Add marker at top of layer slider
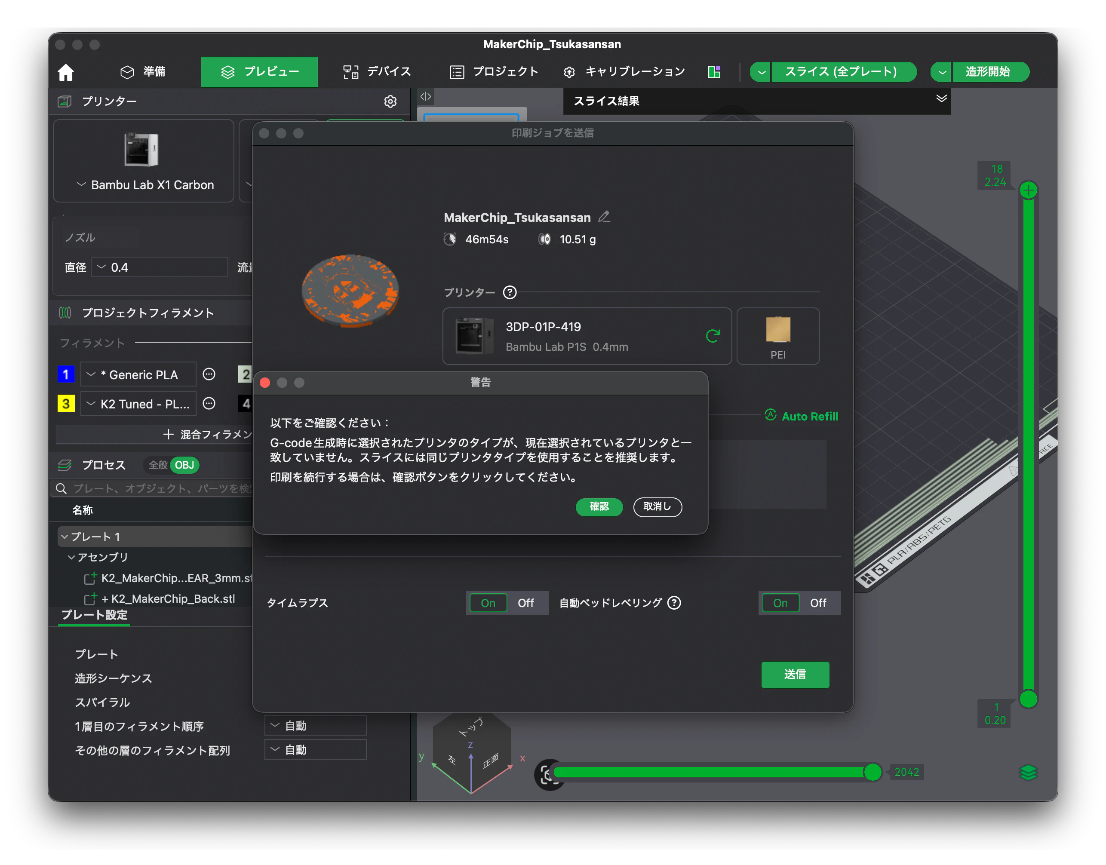The width and height of the screenshot is (1106, 865). 1028,190
